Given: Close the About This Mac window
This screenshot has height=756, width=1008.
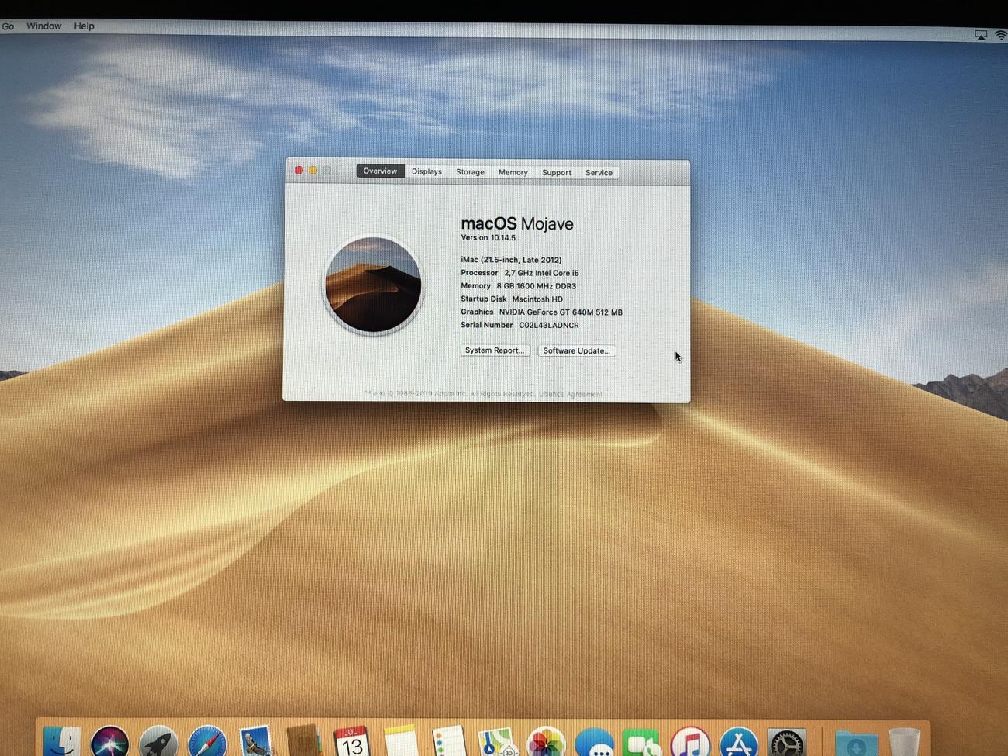Looking at the screenshot, I should [x=299, y=170].
